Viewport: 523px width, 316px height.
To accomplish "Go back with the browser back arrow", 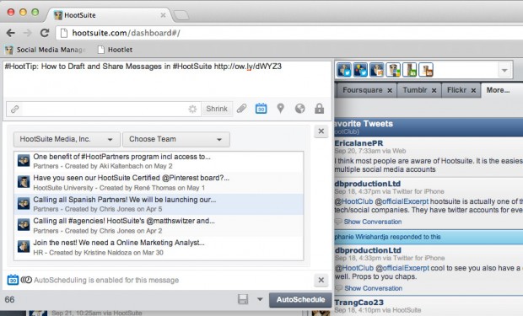I will (11, 33).
